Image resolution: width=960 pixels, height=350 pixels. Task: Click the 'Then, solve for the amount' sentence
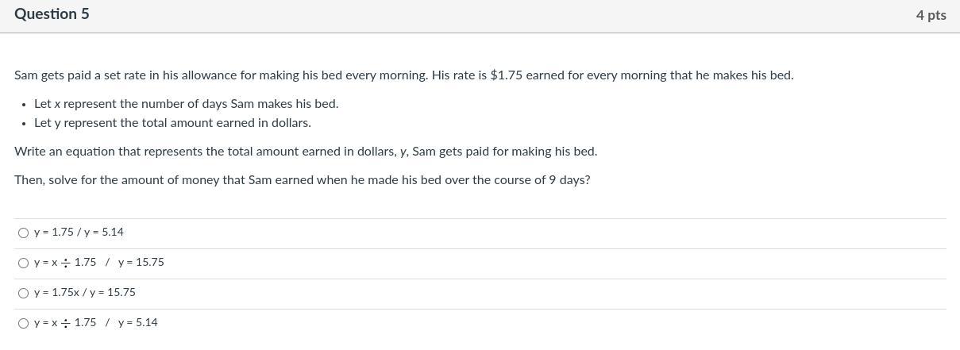click(x=302, y=180)
